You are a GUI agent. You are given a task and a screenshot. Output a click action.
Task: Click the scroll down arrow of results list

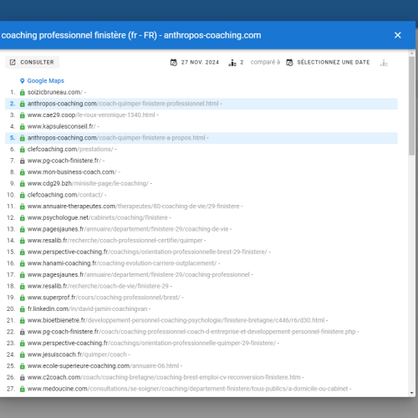tap(411, 393)
